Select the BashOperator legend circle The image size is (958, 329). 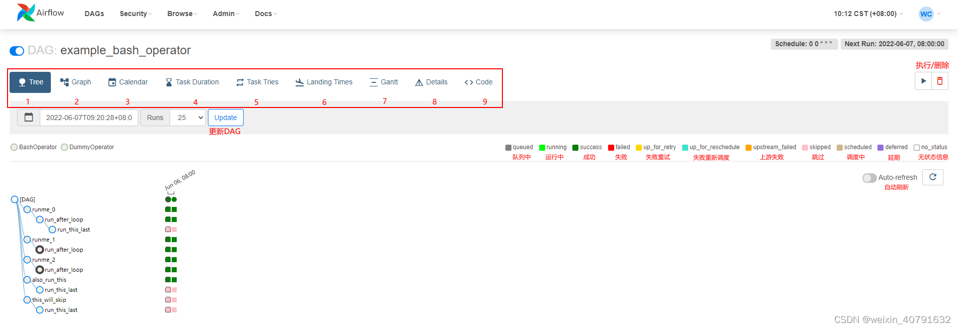tap(14, 147)
